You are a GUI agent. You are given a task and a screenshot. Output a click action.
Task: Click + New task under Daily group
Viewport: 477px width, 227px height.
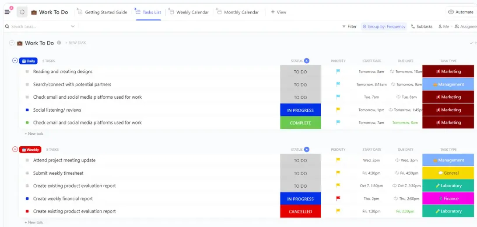click(34, 134)
